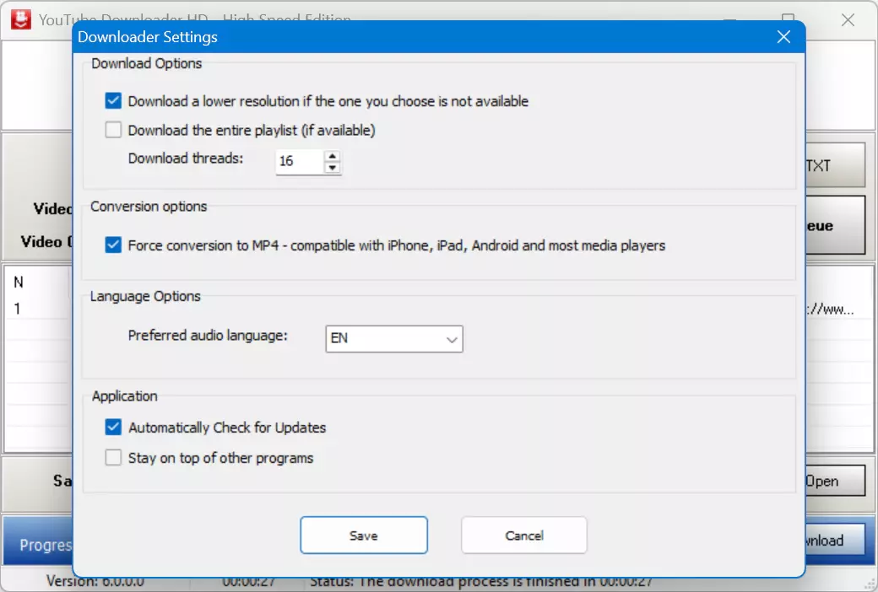Uncheck download lower resolution option
The height and width of the screenshot is (592, 878).
pos(113,100)
